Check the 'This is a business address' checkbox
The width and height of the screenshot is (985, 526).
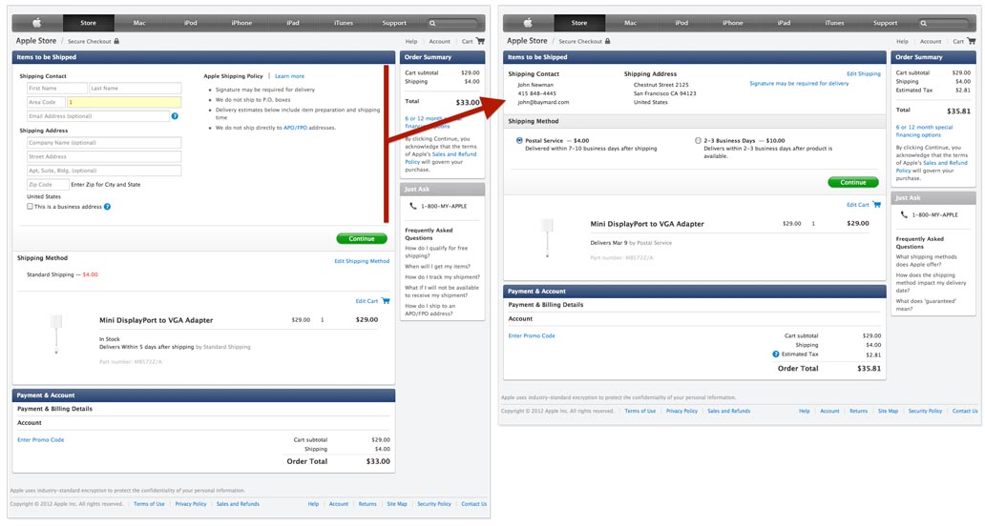(30, 207)
